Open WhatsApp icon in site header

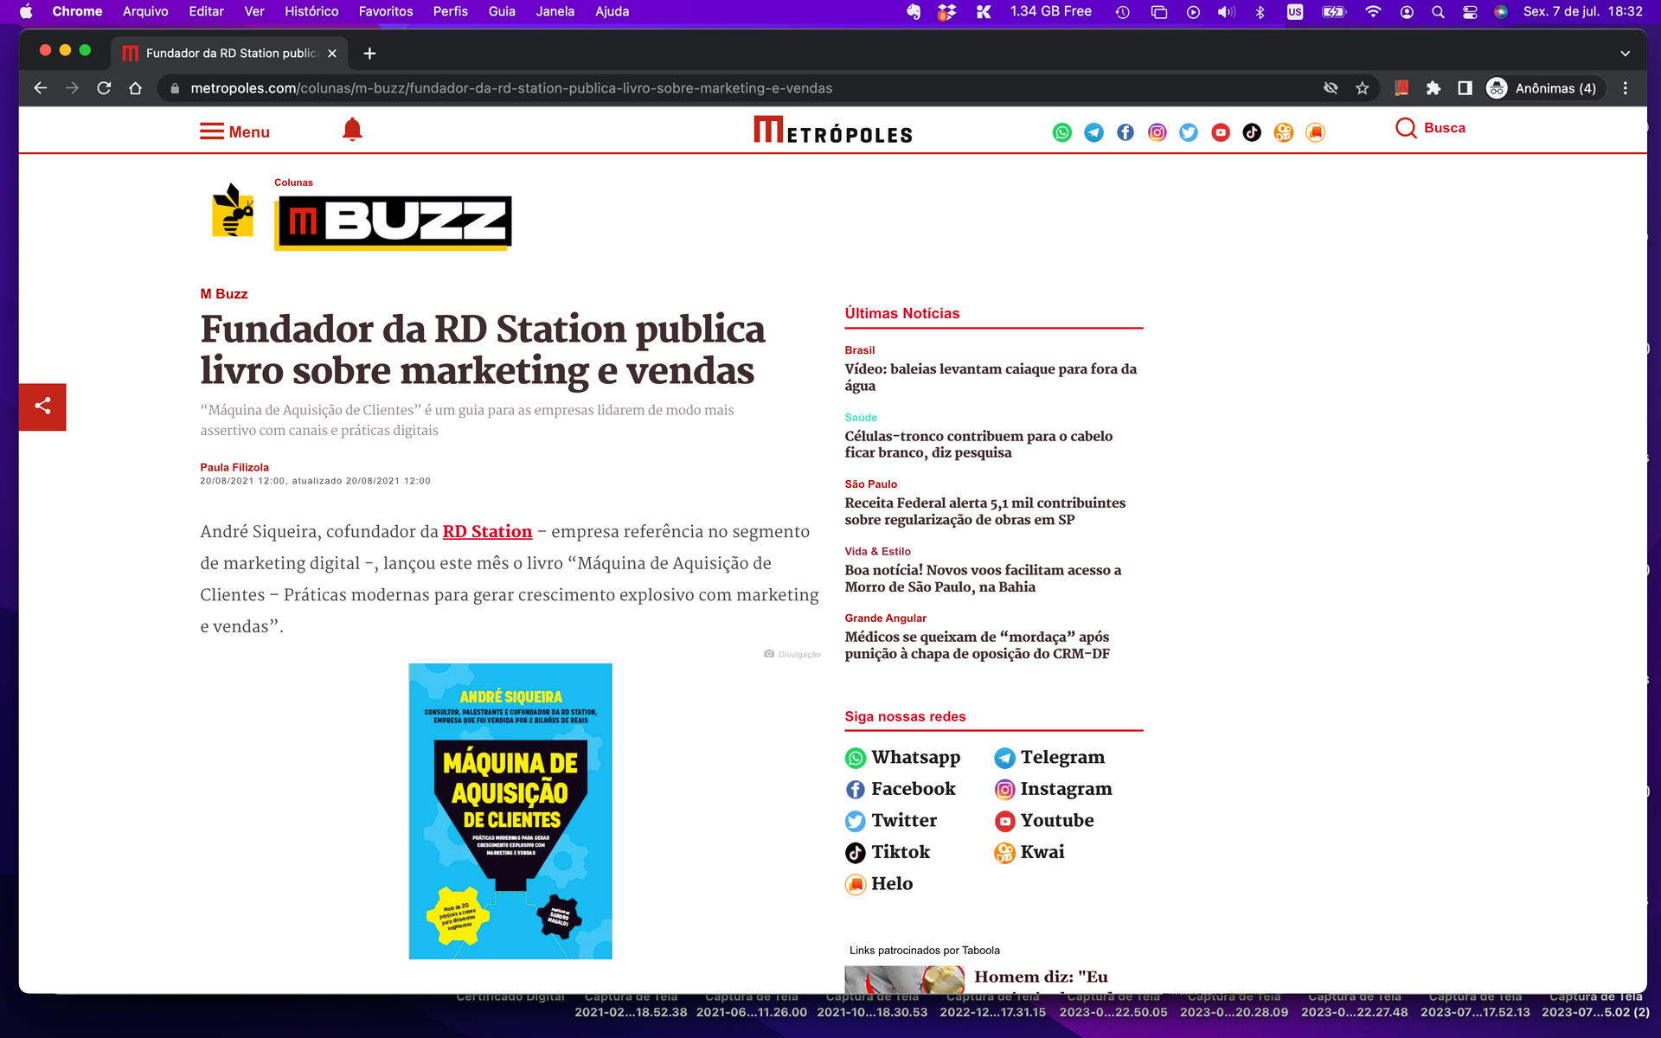(1062, 132)
